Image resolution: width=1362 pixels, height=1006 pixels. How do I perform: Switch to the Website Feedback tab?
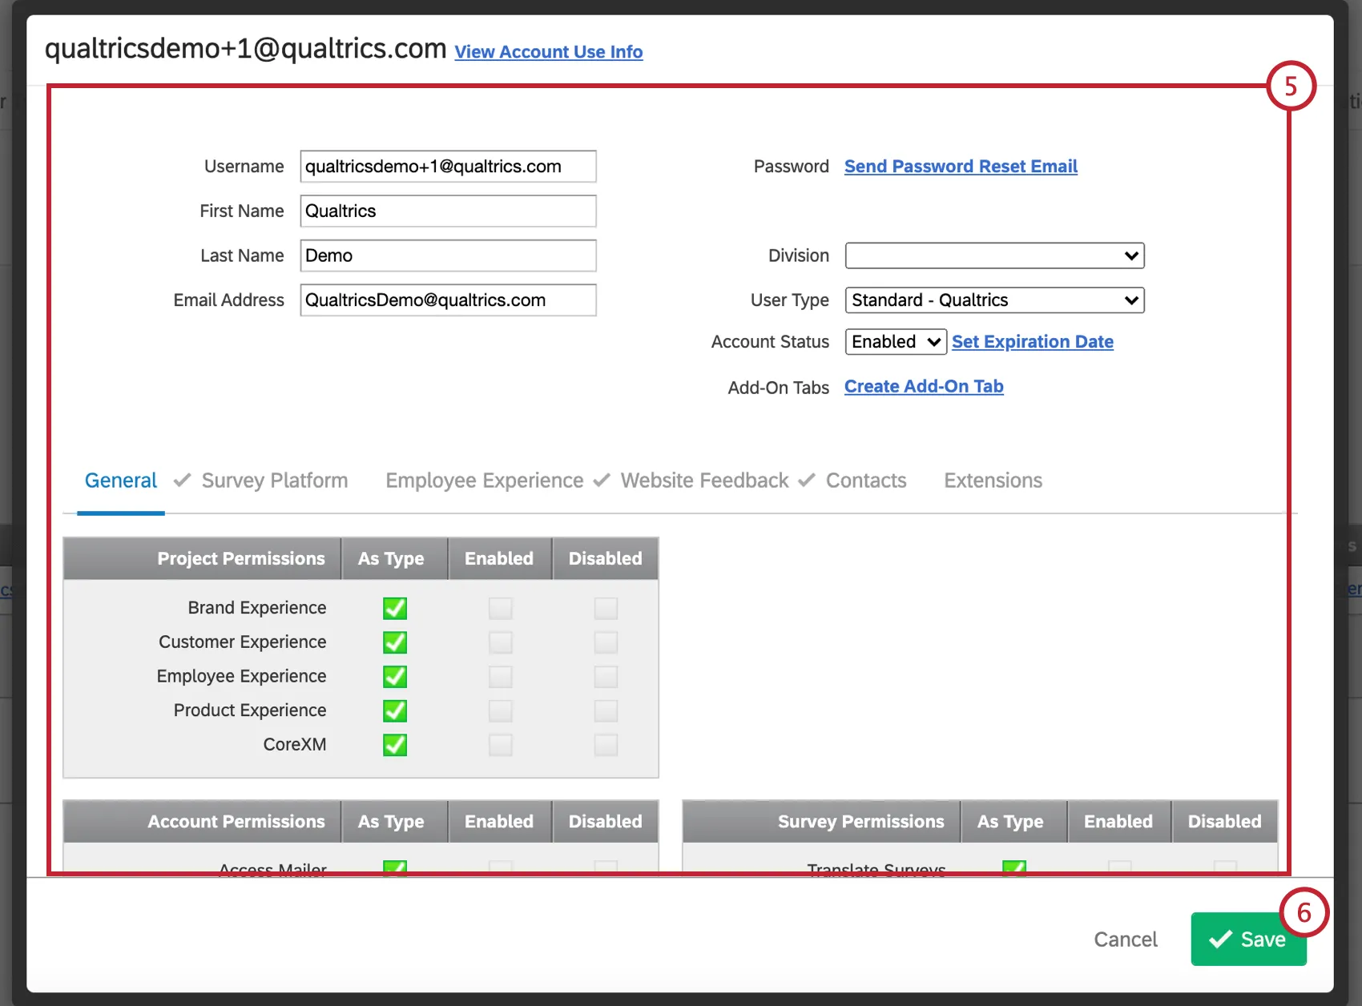coord(703,481)
